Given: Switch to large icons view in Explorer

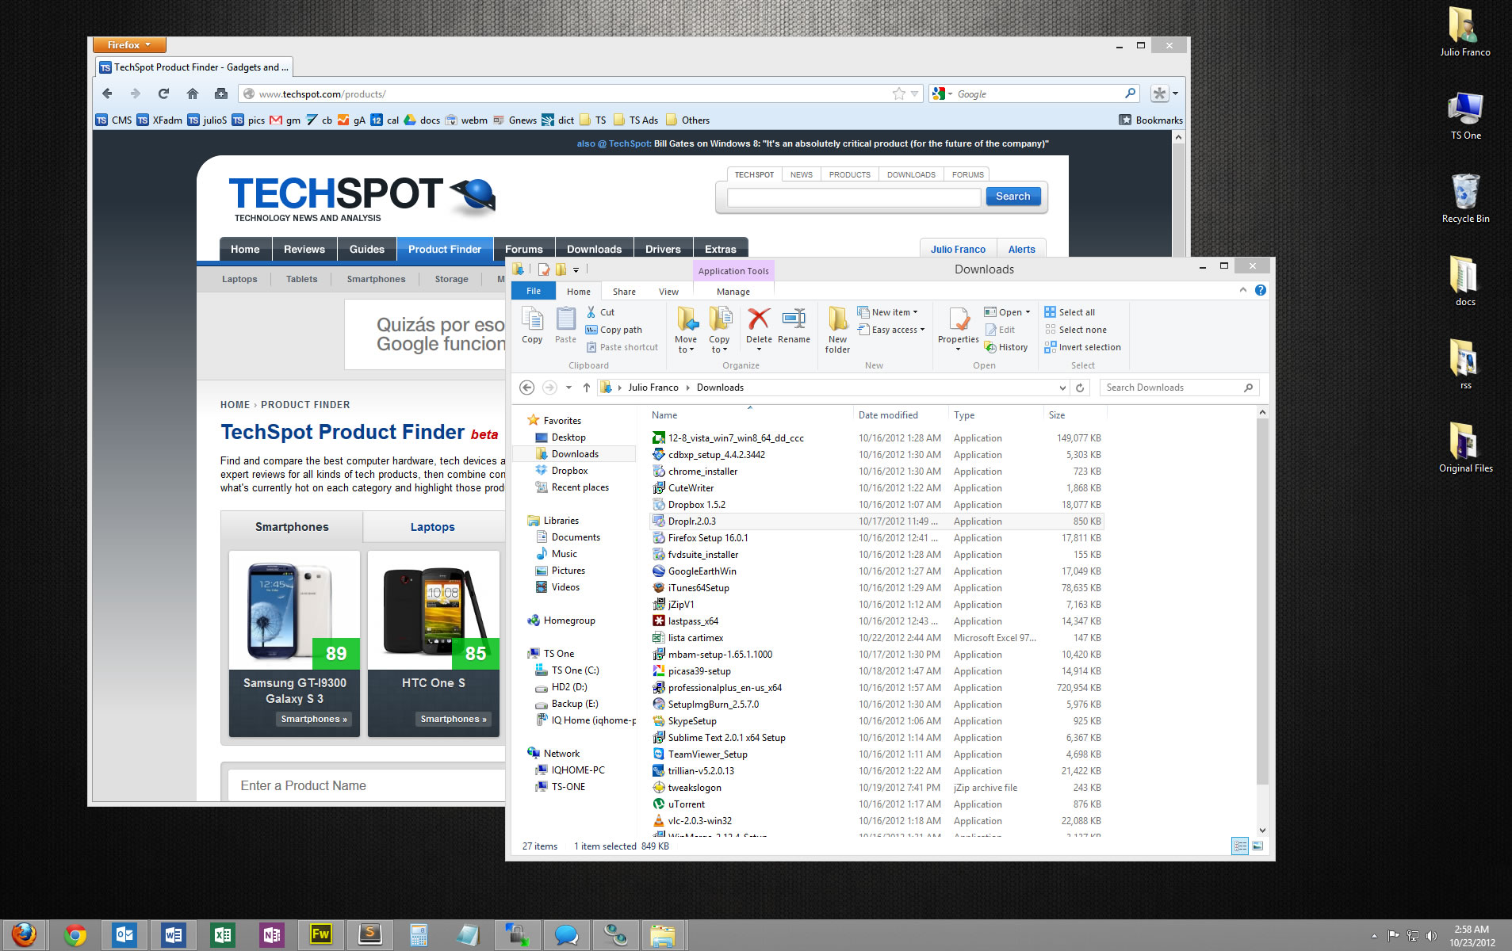Looking at the screenshot, I should 1257,846.
